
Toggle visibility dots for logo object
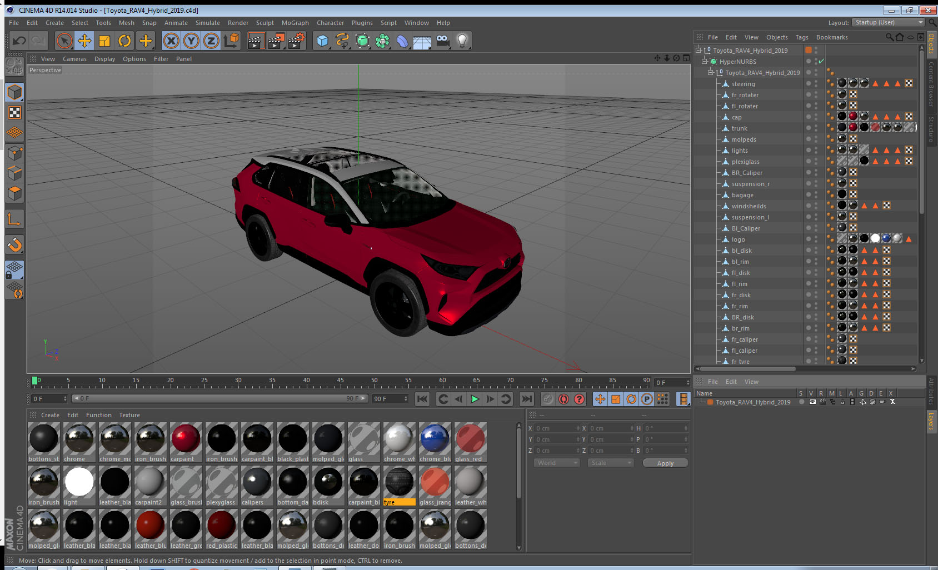click(816, 239)
